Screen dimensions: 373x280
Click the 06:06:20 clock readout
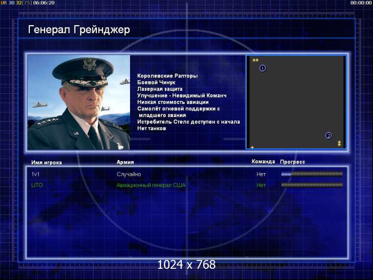[44, 3]
